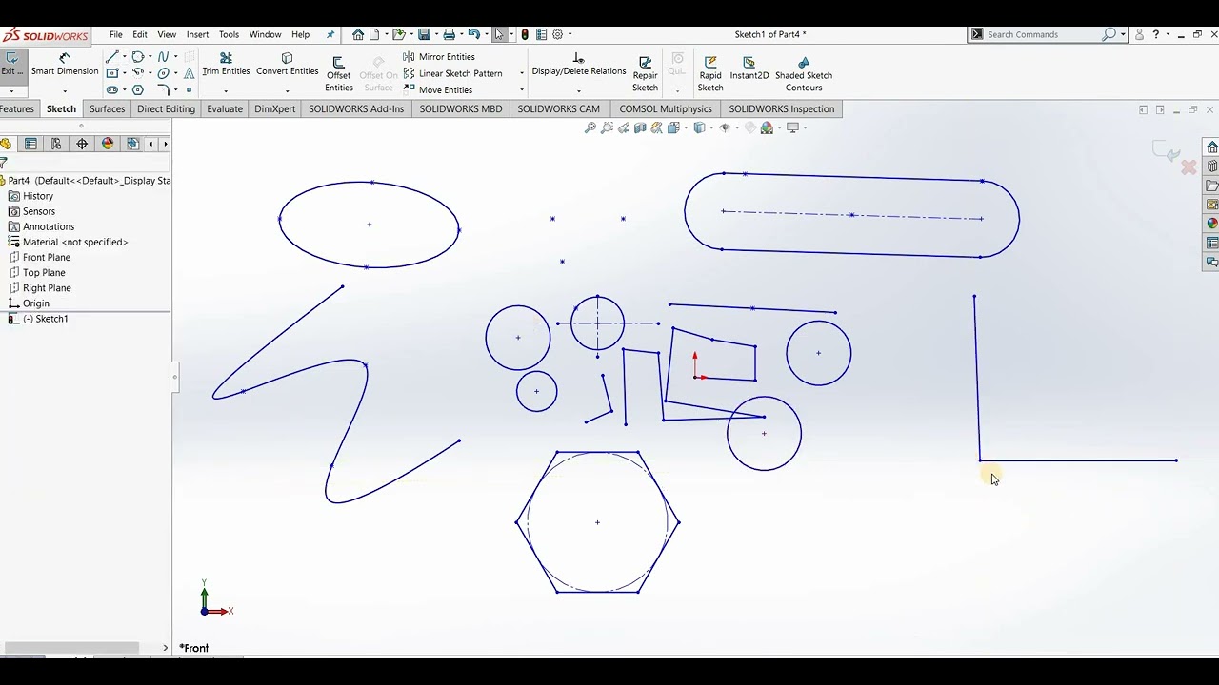Click the Offset Entities tool
1219x685 pixels.
(x=339, y=74)
